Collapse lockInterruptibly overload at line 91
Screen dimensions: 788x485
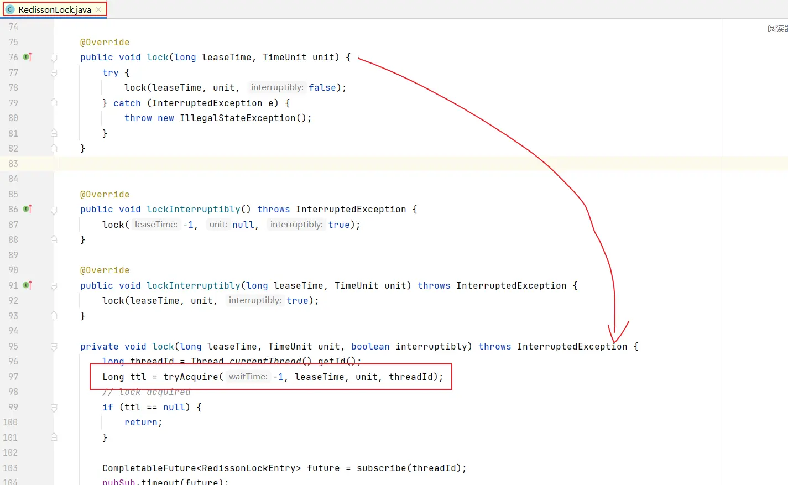click(54, 286)
